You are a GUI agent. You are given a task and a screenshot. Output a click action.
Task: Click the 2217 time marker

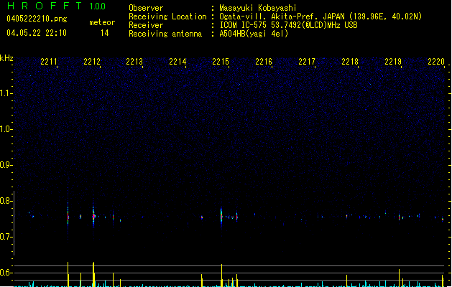click(307, 62)
